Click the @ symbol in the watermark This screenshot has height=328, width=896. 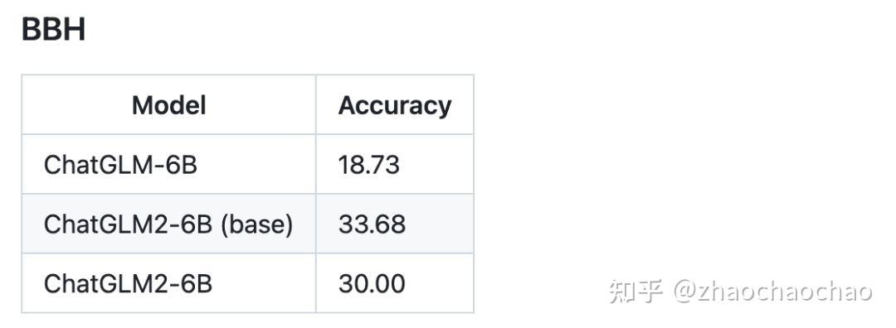pos(685,291)
